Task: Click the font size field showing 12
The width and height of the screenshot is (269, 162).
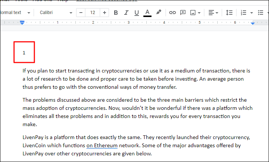Action: pyautogui.click(x=92, y=13)
